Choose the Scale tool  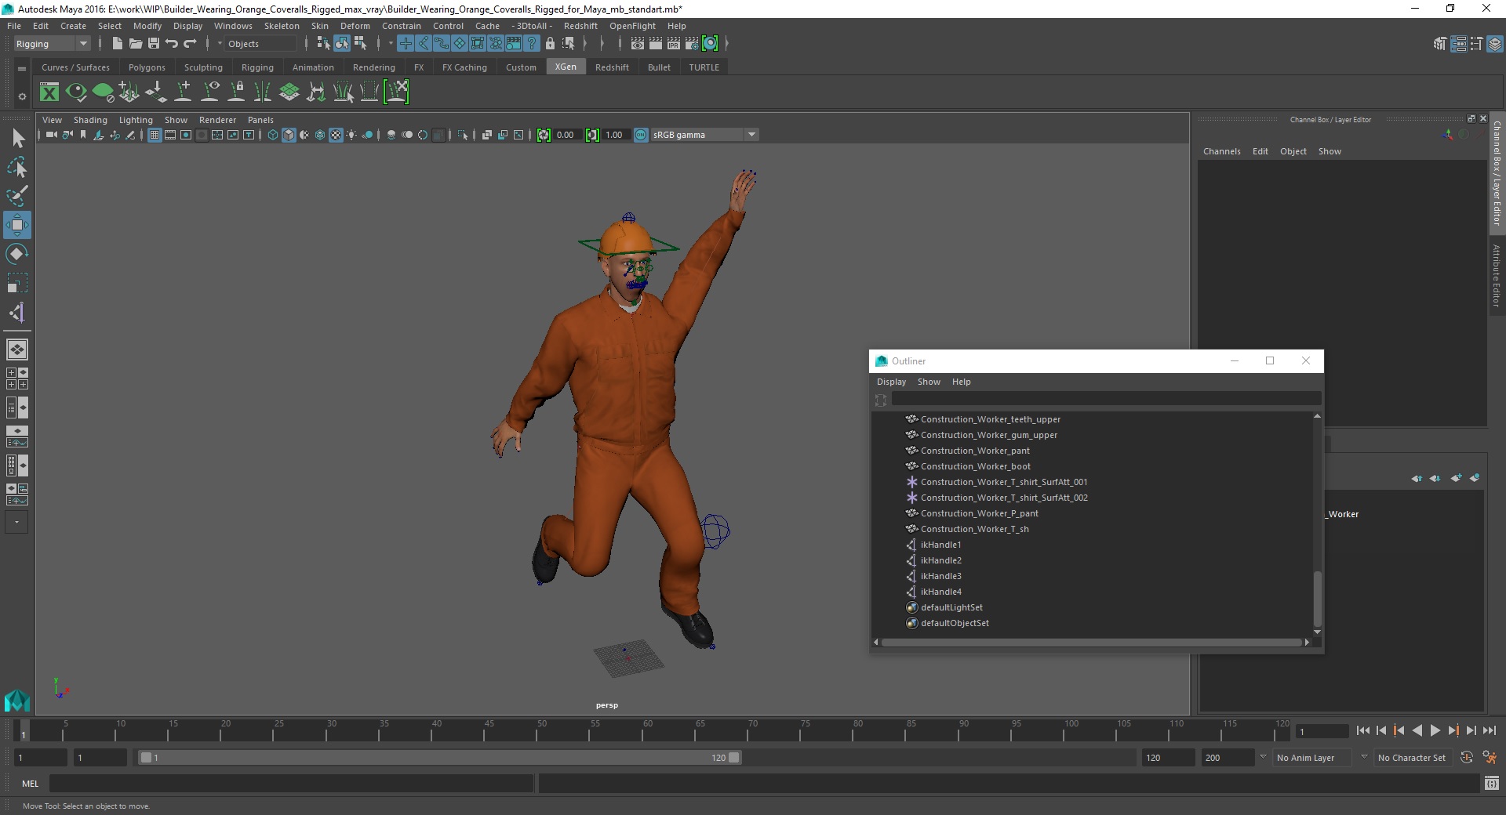(x=17, y=283)
